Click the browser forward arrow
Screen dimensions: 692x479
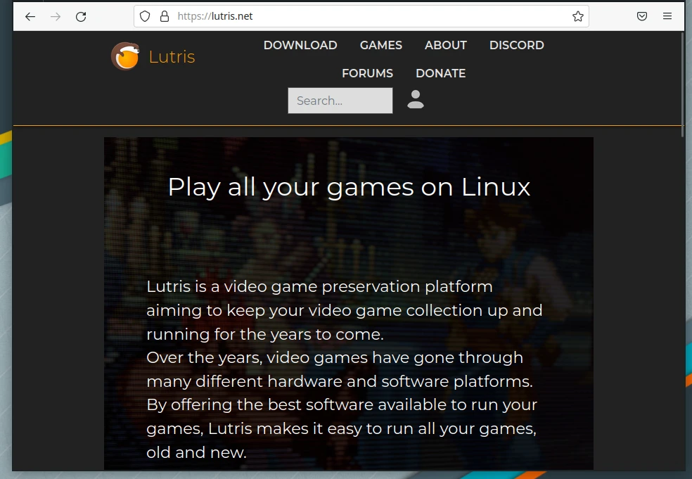56,17
